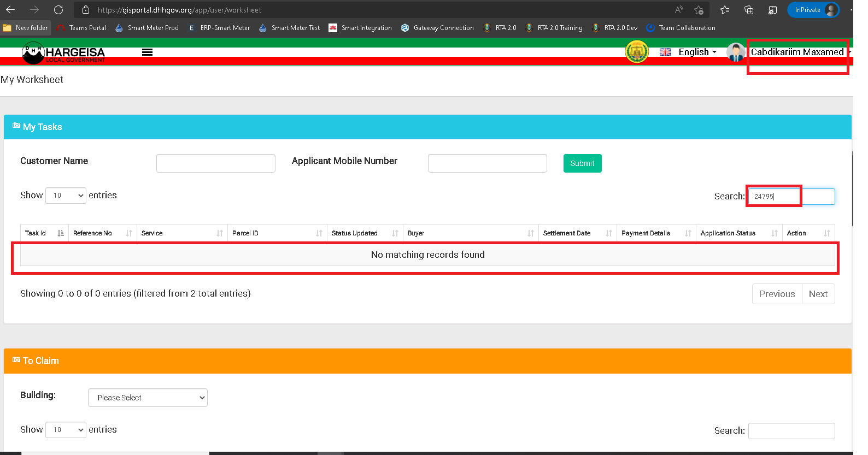The width and height of the screenshot is (868, 455).
Task: Go back using browser back arrow
Action: 10,10
